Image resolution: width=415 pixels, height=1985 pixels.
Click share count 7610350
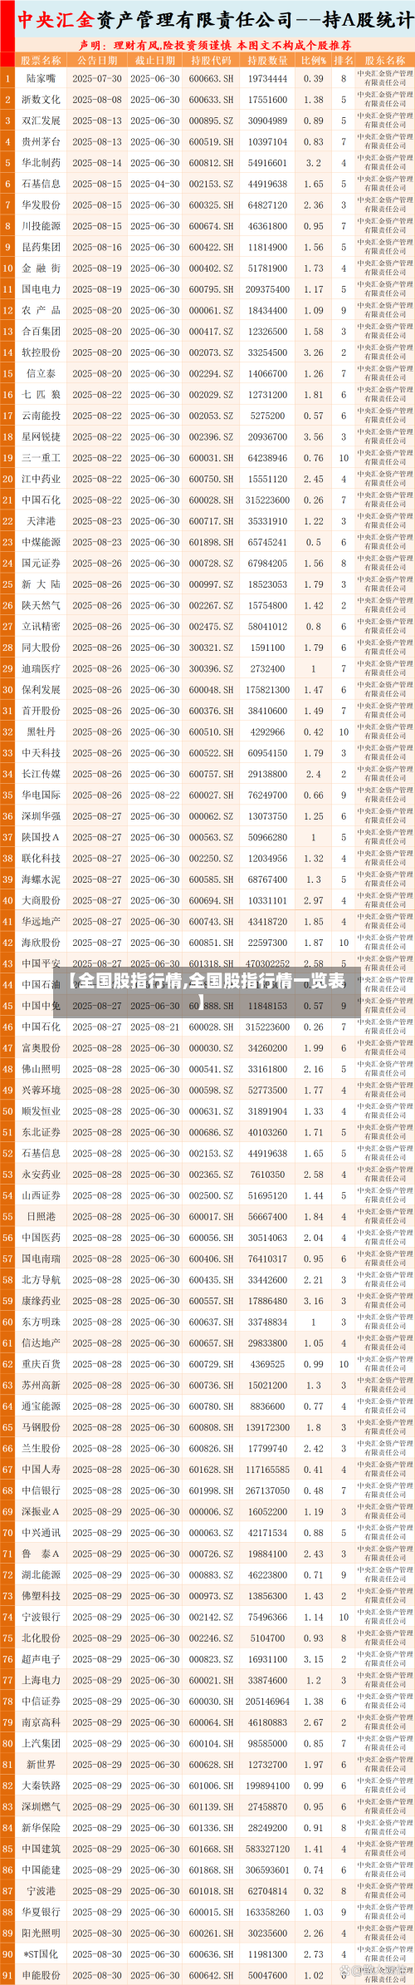coord(267,1175)
